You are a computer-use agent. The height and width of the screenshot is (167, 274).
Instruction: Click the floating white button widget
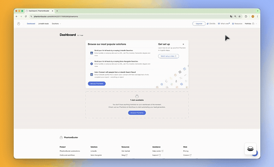coord(250,149)
